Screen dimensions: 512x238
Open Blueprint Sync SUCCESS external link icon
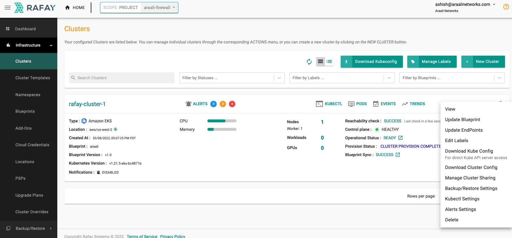coord(398,155)
